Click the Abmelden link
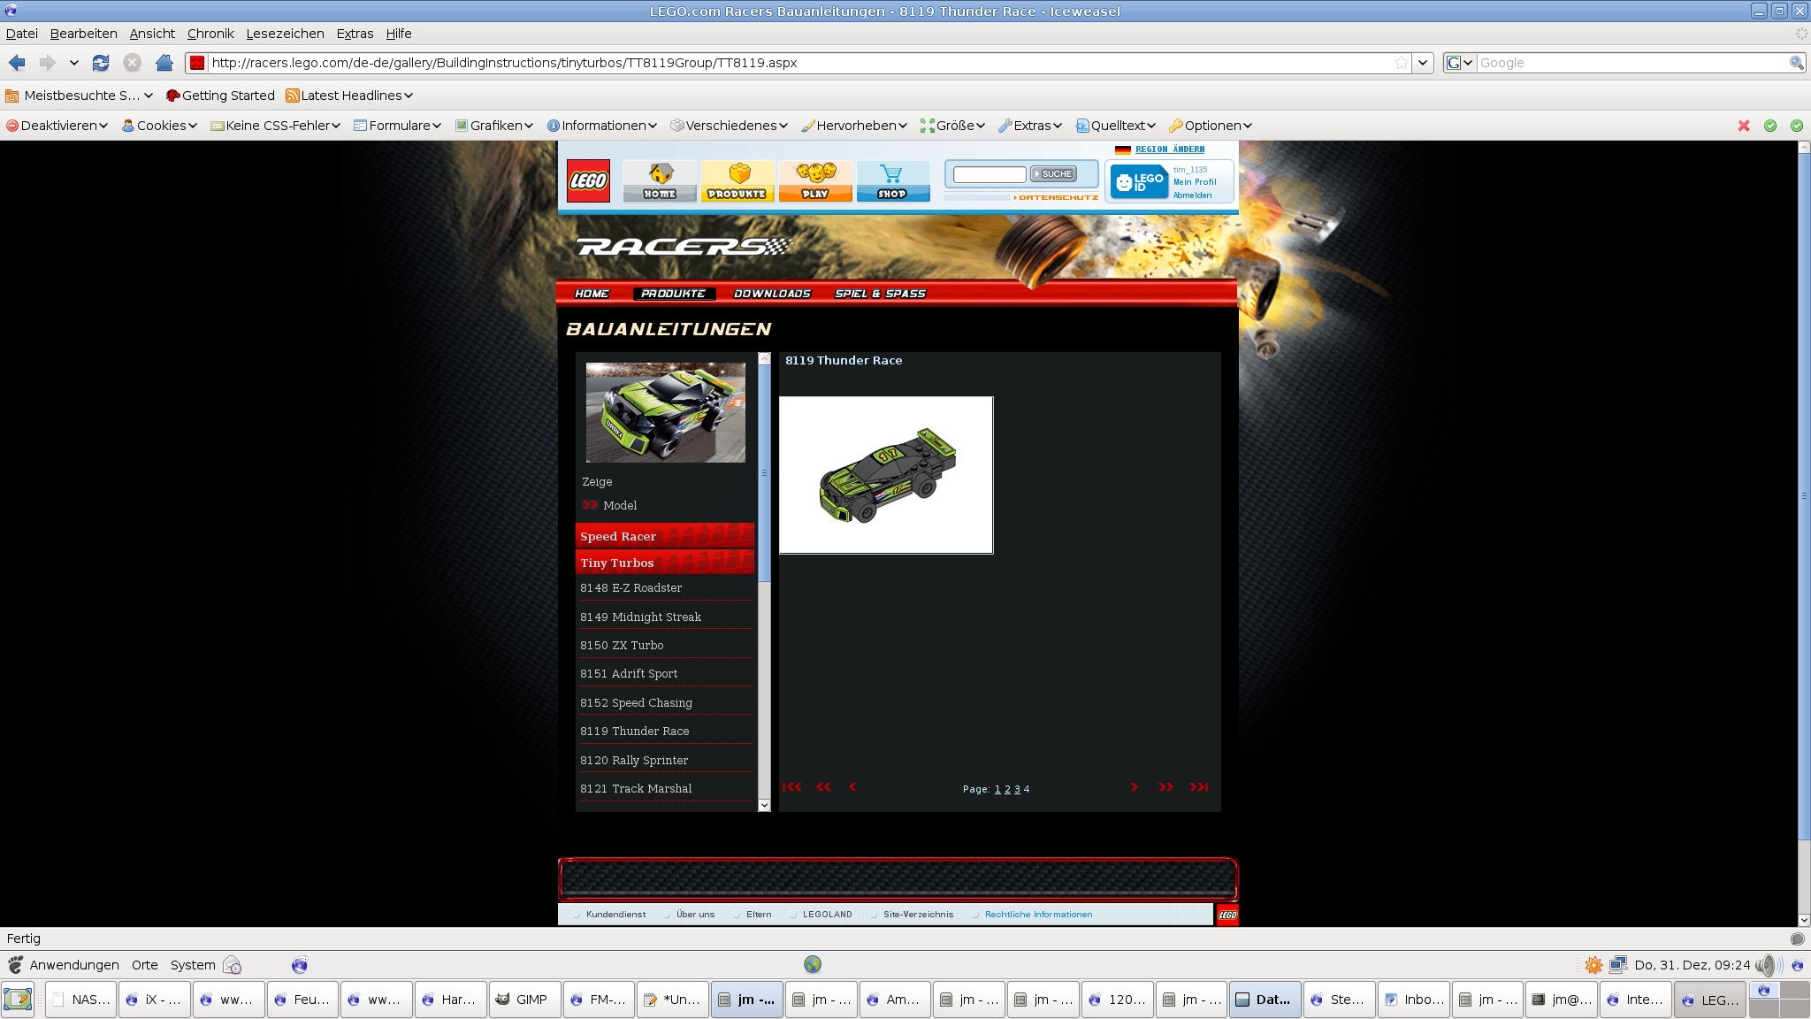The width and height of the screenshot is (1811, 1019). coord(1192,195)
